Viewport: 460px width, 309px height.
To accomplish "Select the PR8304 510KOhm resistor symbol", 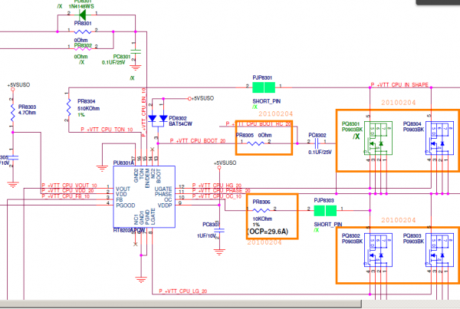I will [68, 107].
